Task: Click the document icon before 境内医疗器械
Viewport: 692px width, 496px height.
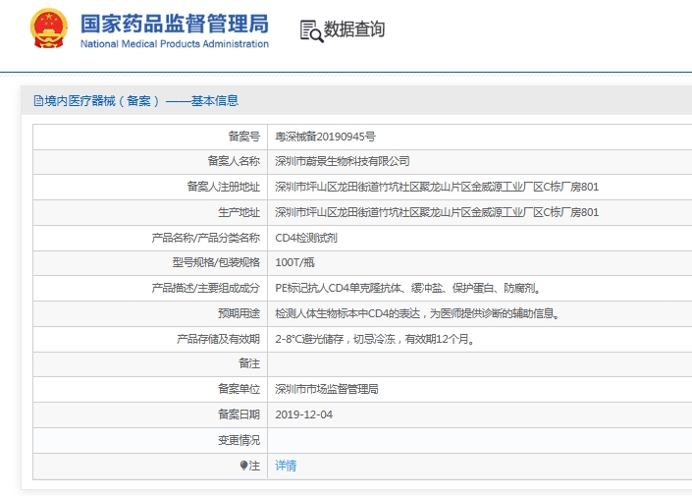Action: coord(38,101)
